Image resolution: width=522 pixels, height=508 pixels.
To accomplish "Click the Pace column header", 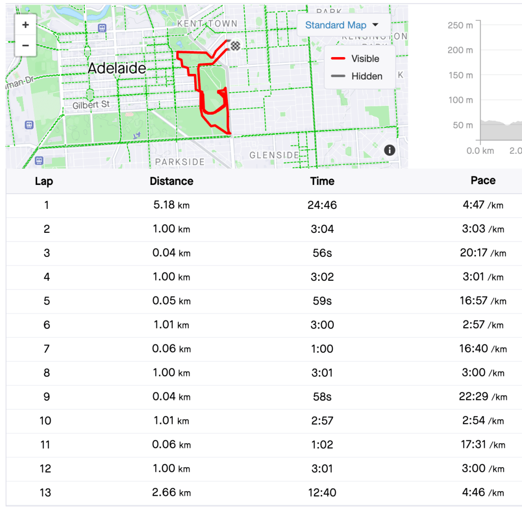I will pos(483,180).
